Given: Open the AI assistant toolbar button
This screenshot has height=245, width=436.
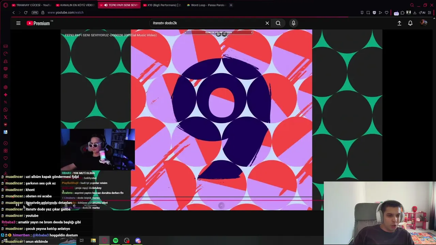Looking at the screenshot, I should pyautogui.click(x=422, y=13).
